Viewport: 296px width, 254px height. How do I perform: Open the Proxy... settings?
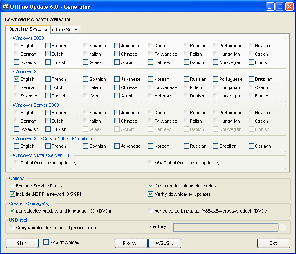pos(131,243)
